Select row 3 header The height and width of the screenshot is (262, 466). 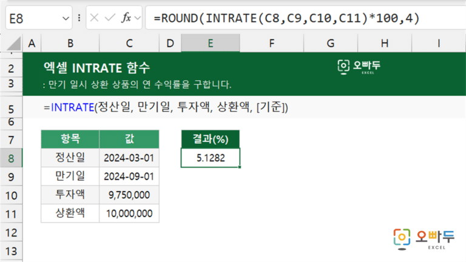[x=12, y=84]
